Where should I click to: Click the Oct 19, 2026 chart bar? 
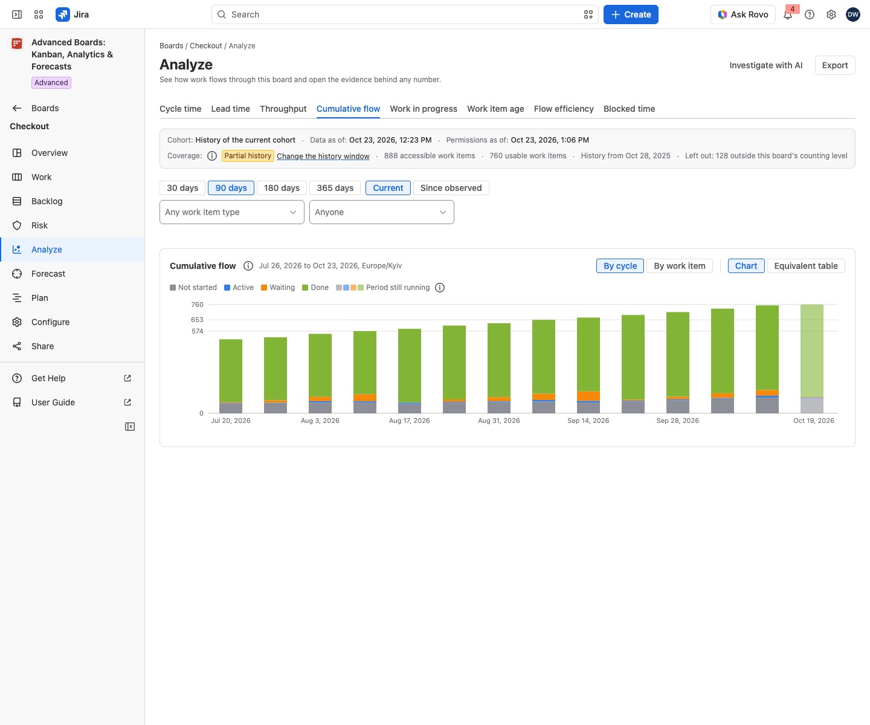tap(812, 359)
